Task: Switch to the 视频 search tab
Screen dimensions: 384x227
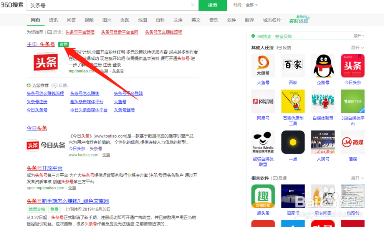Action: pos(89,20)
